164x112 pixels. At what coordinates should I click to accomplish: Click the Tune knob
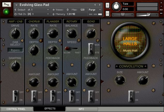tap(116, 6)
